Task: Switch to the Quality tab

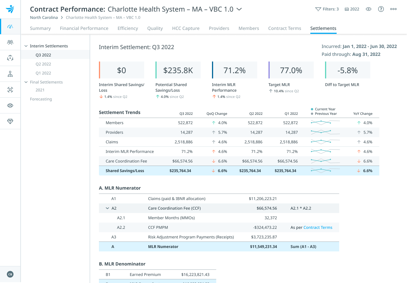Action: pos(155,28)
